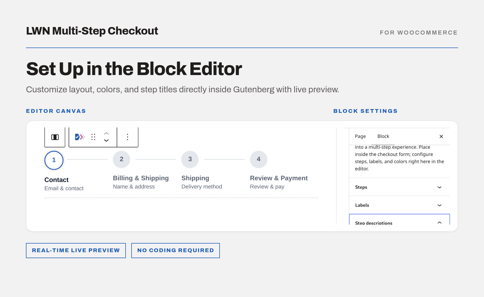Image resolution: width=484 pixels, height=297 pixels.
Task: Click the Set Up in the Block Editor headline
Action: [x=134, y=69]
